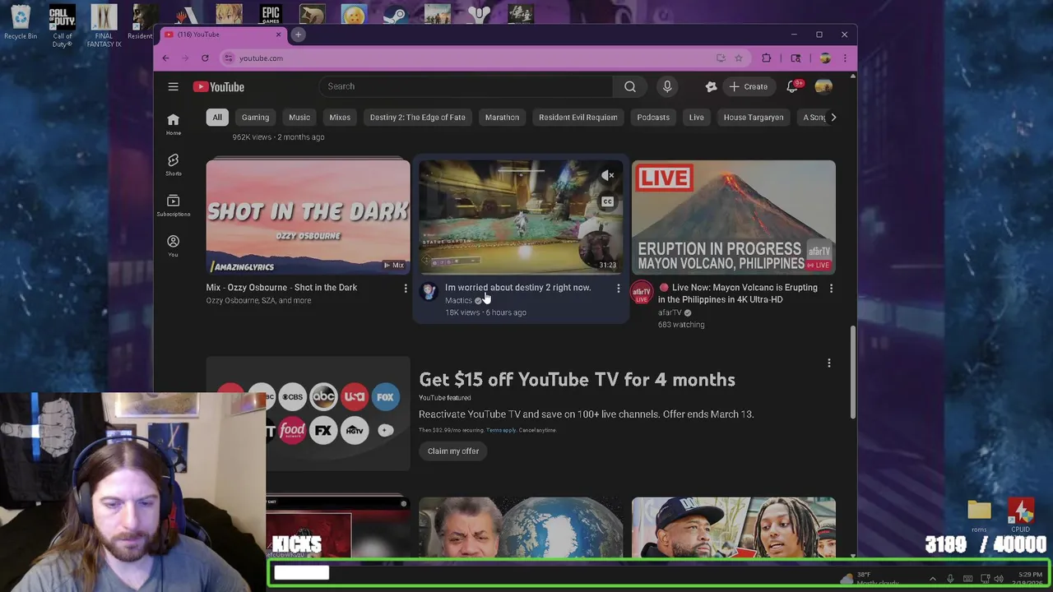Select the Steam desktop shortcut
The height and width of the screenshot is (592, 1053).
tap(394, 15)
